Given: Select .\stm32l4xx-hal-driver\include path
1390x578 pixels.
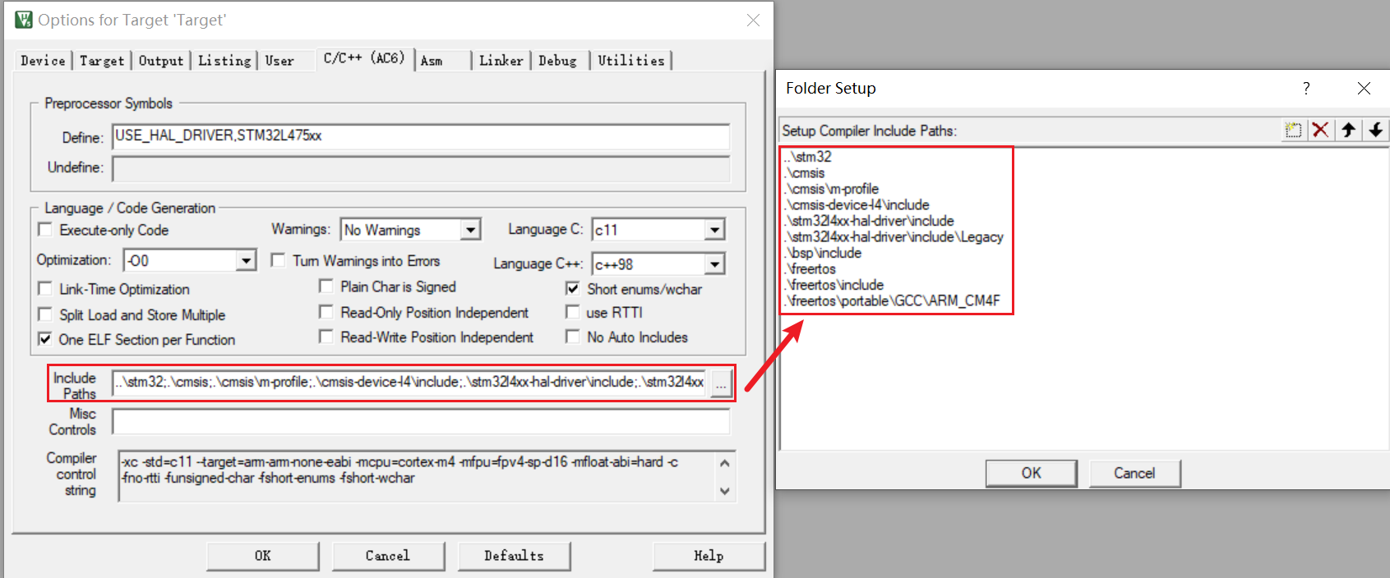Looking at the screenshot, I should [870, 221].
